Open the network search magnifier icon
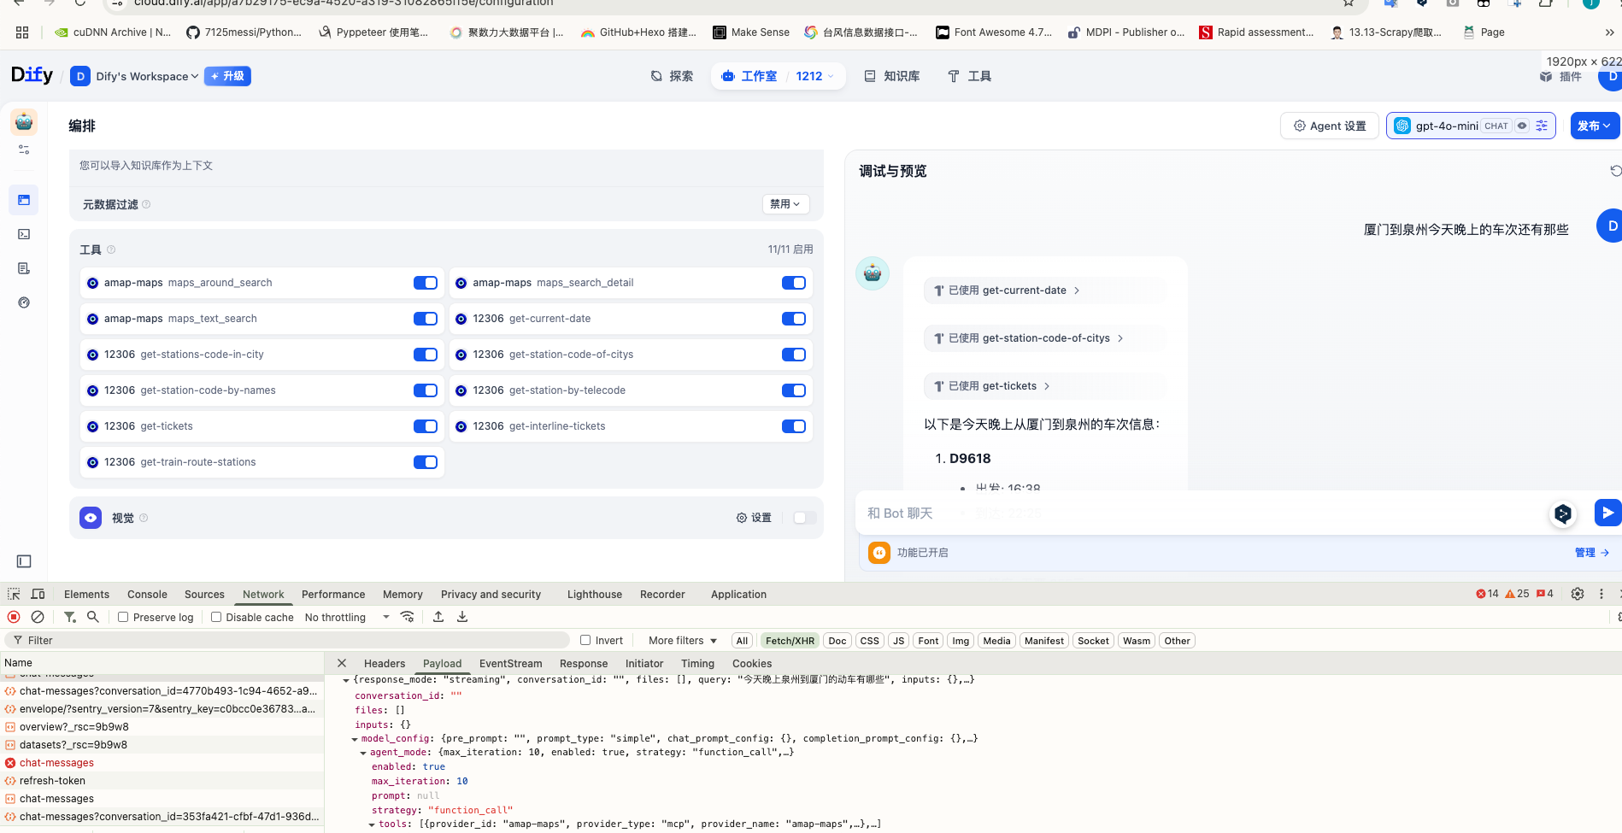Viewport: 1622px width, 833px height. click(93, 617)
